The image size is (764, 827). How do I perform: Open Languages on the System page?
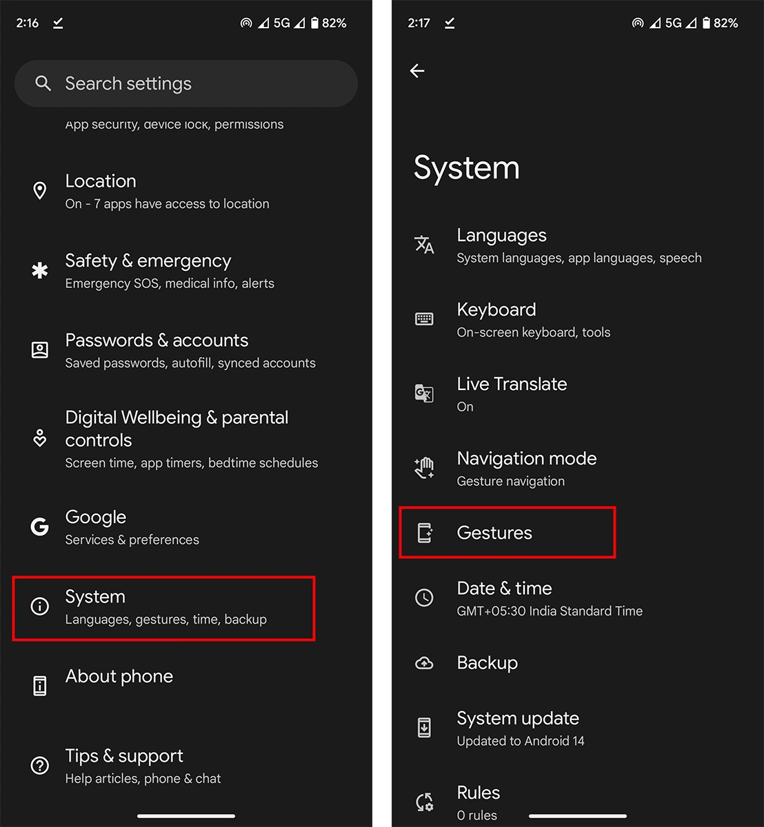pyautogui.click(x=578, y=245)
